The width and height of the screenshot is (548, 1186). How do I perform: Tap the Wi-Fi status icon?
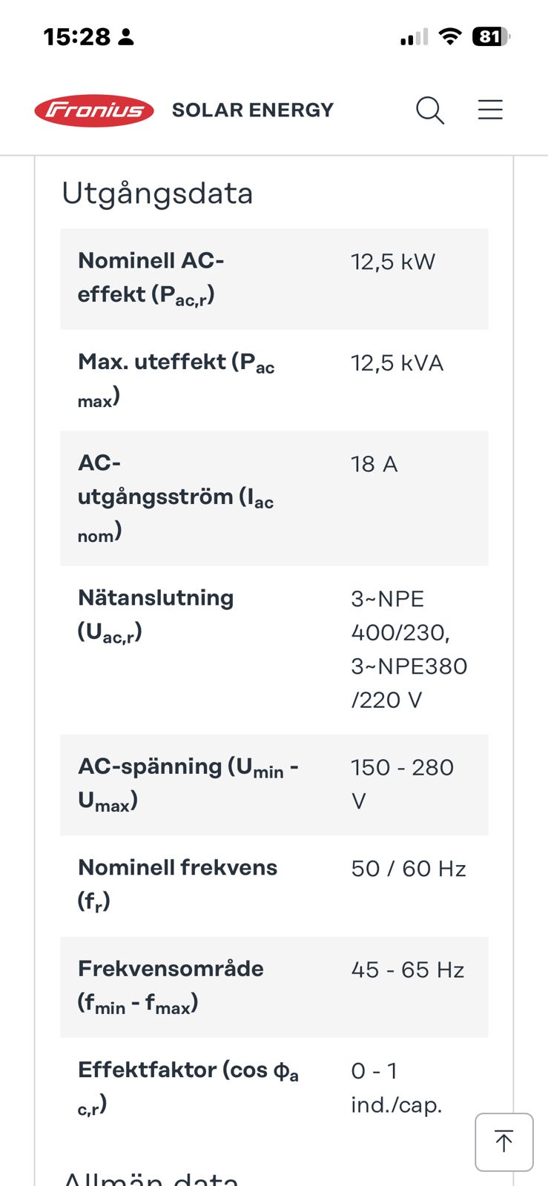[450, 36]
